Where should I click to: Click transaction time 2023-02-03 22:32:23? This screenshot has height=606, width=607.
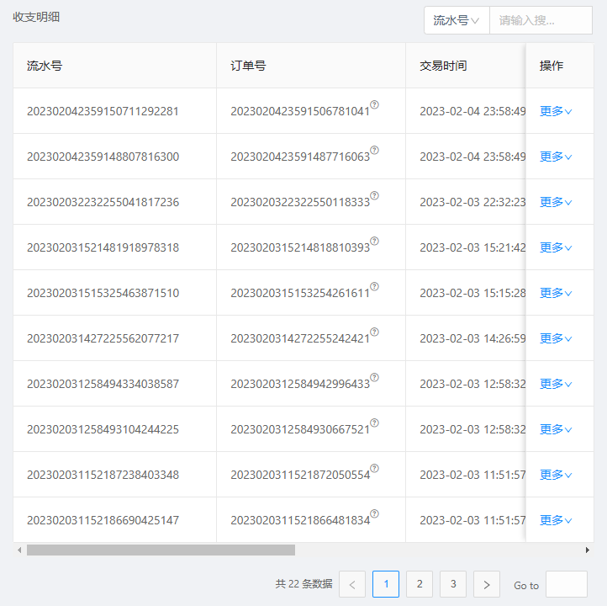(472, 202)
